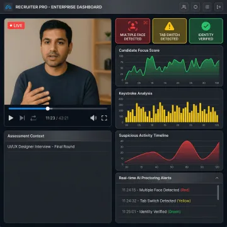Image resolution: width=227 pixels, height=227 pixels.
Task: Select the Tab Switch Detected alert card
Action: point(170,31)
